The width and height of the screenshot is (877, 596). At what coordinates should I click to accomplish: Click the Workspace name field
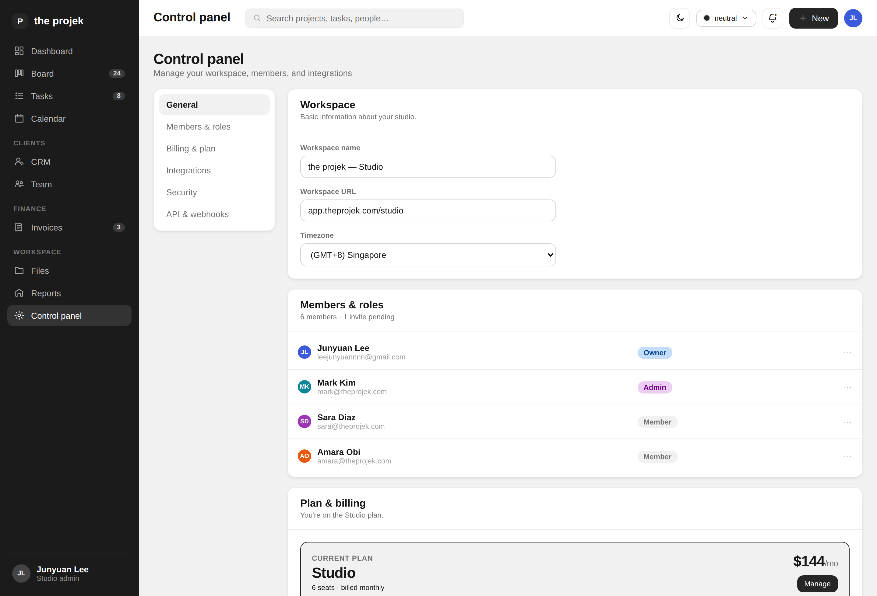point(428,167)
